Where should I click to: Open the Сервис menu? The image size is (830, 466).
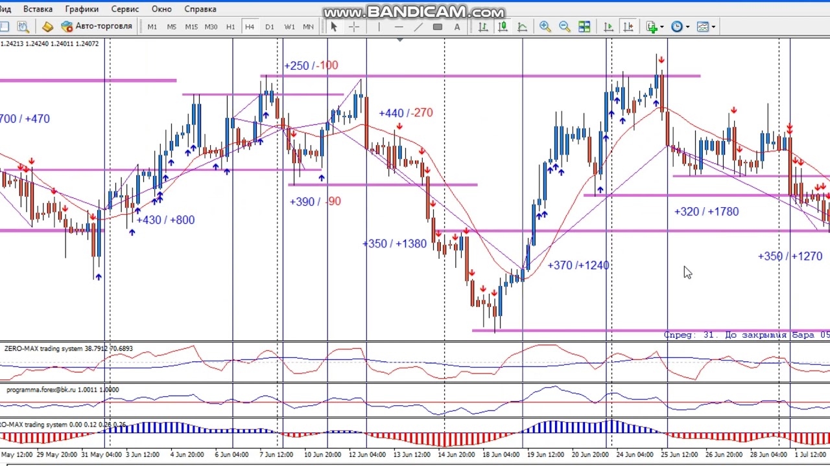(124, 9)
